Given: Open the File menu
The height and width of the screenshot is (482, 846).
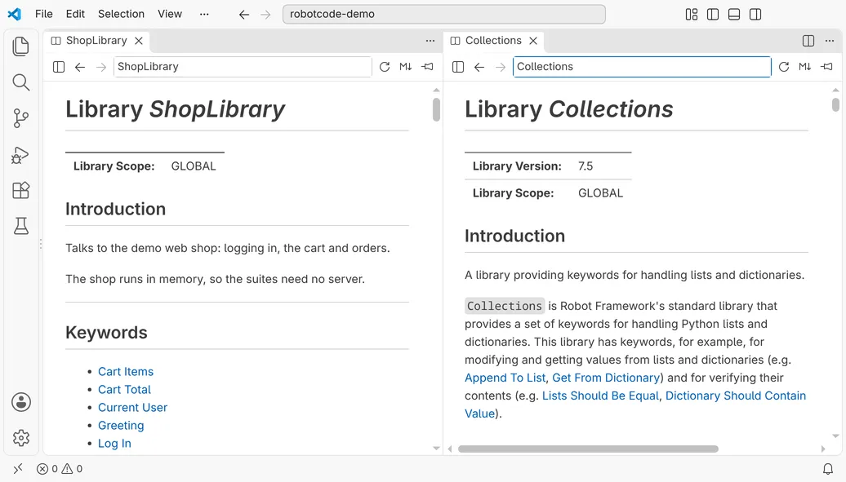Looking at the screenshot, I should (44, 14).
